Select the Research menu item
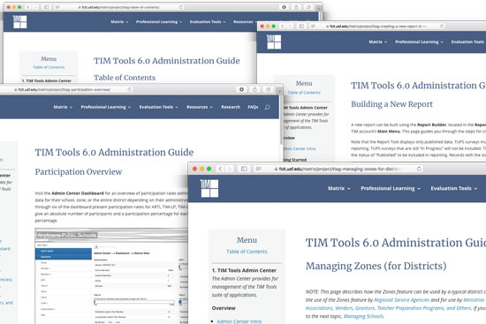486x324 pixels. (x=231, y=107)
